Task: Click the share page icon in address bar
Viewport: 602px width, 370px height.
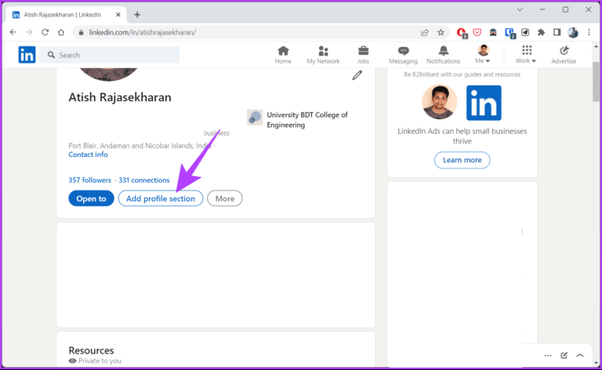Action: [x=425, y=33]
